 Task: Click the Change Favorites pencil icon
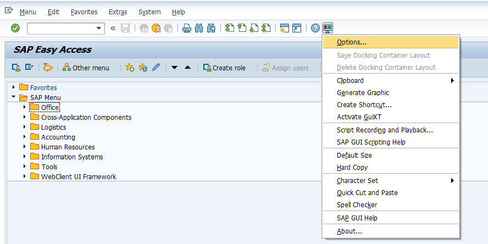pos(156,67)
